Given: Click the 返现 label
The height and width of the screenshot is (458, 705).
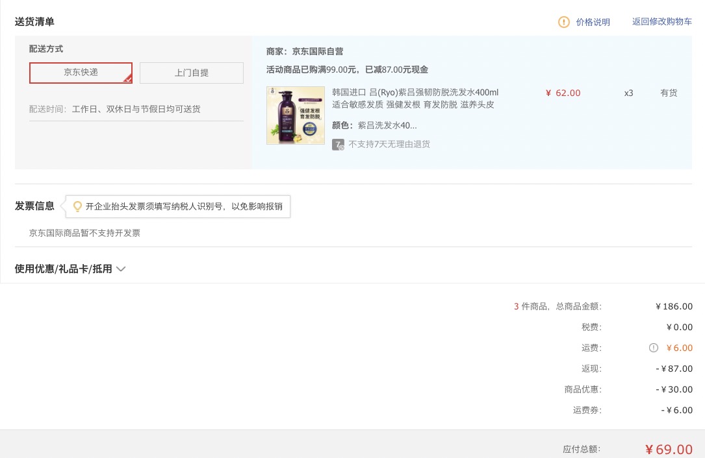Looking at the screenshot, I should point(591,368).
